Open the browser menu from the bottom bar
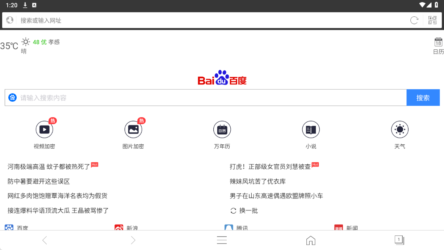Image resolution: width=444 pixels, height=250 pixels. point(222,240)
